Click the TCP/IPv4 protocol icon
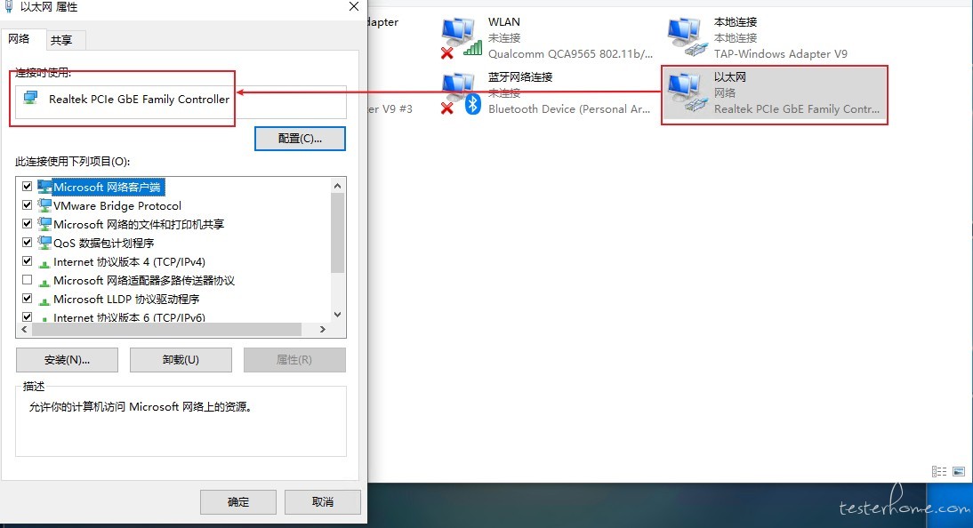Viewport: 973px width, 528px height. (x=44, y=263)
